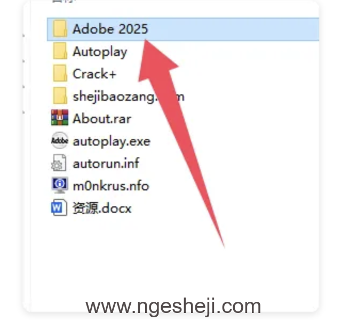
Task: Select the 'Autoplay' folder label
Action: tap(100, 52)
